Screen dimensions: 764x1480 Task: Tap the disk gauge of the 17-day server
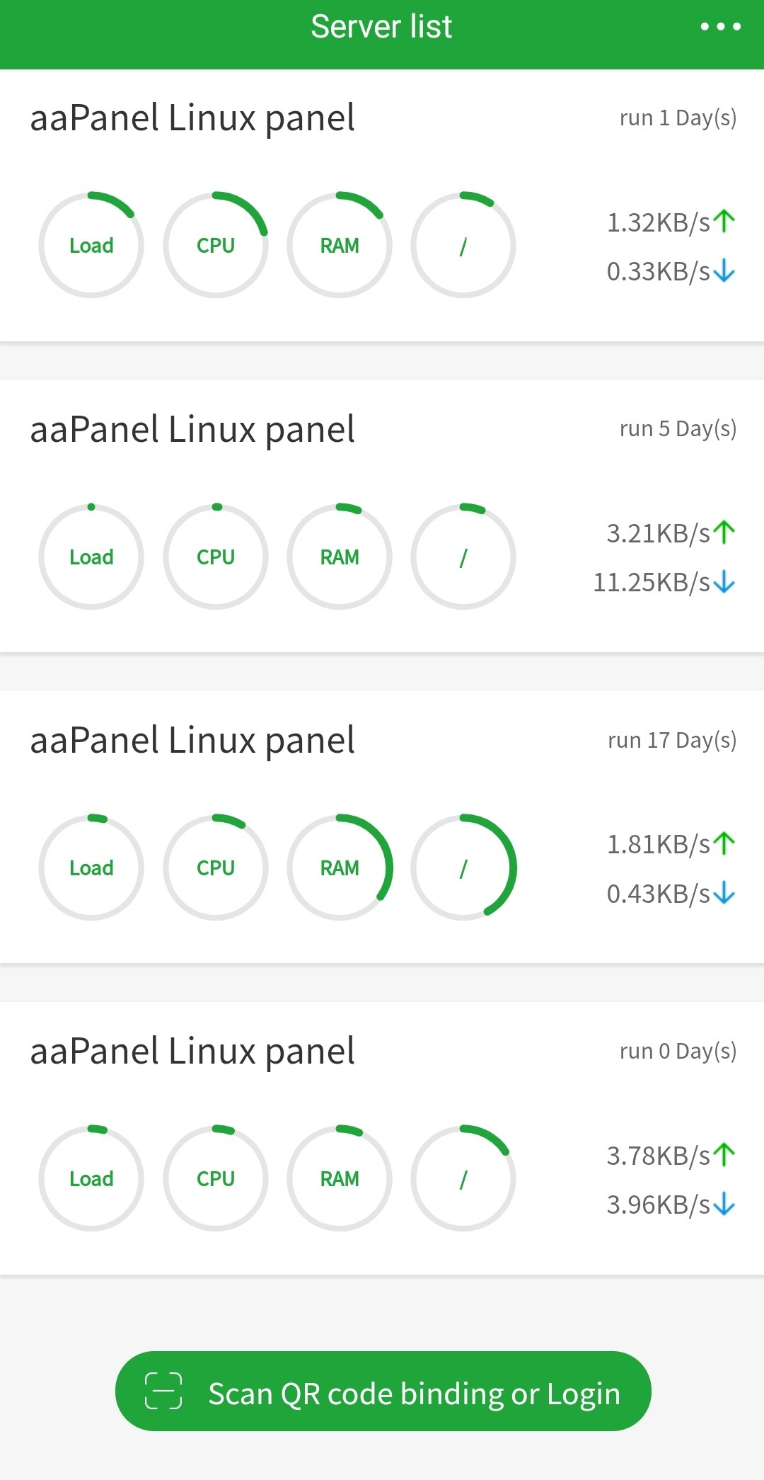coord(463,867)
